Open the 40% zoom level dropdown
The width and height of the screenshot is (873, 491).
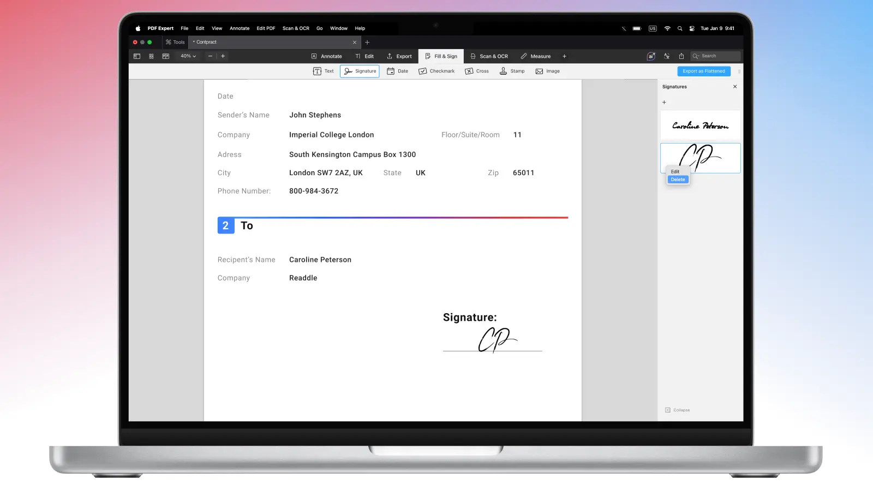coord(188,56)
